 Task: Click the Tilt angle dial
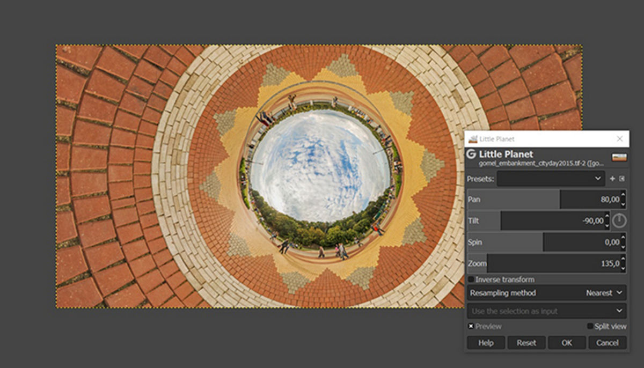pos(619,220)
